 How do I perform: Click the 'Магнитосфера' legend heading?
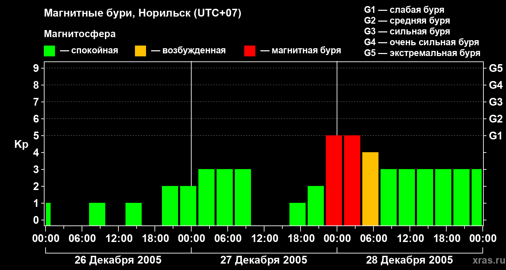click(x=80, y=34)
